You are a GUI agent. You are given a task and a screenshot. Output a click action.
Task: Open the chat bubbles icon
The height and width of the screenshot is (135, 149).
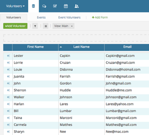pos(44,6)
